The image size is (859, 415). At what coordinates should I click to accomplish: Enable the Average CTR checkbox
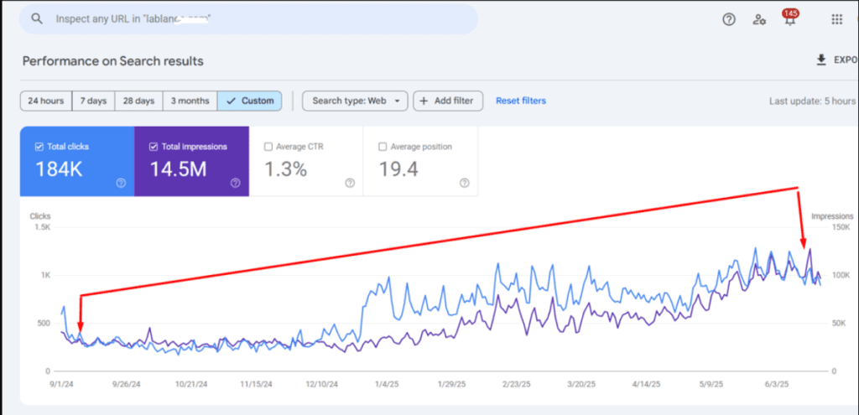point(268,147)
